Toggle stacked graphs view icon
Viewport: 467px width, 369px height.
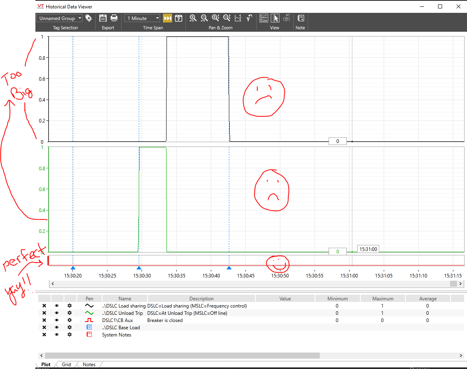coord(263,18)
